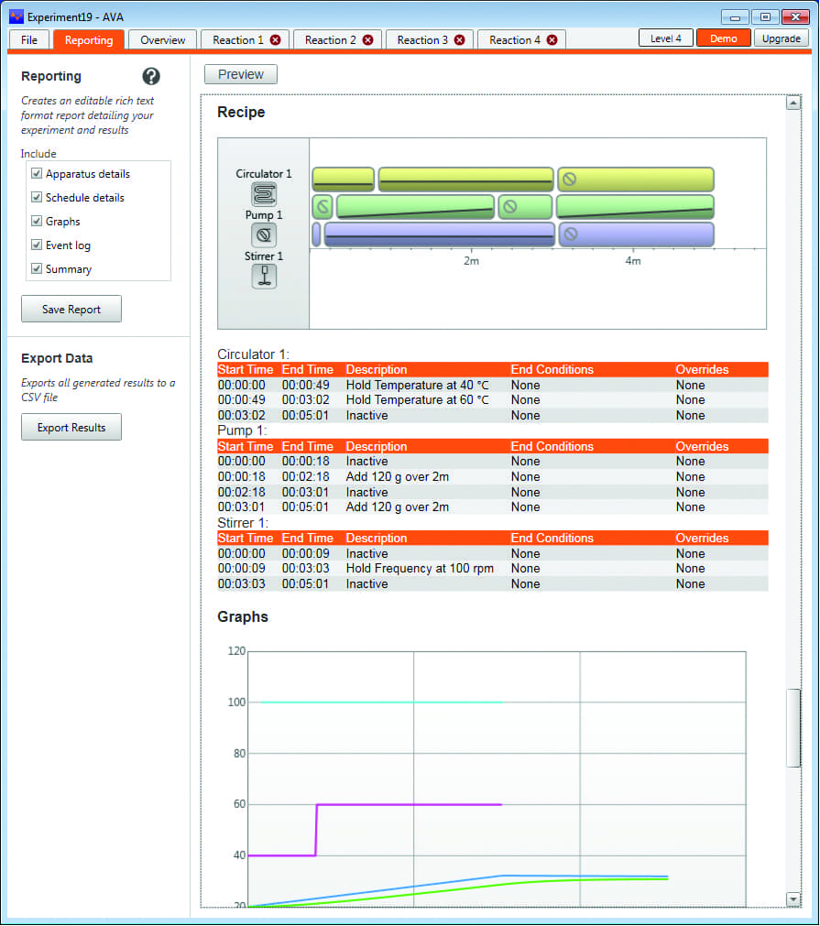Open the report Preview
The width and height of the screenshot is (820, 926).
tap(240, 74)
